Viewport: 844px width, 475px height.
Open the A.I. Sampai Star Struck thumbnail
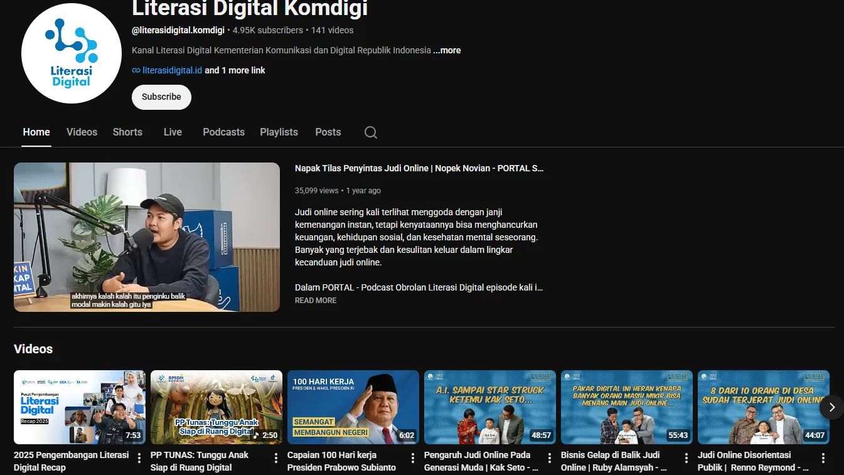[x=490, y=407]
